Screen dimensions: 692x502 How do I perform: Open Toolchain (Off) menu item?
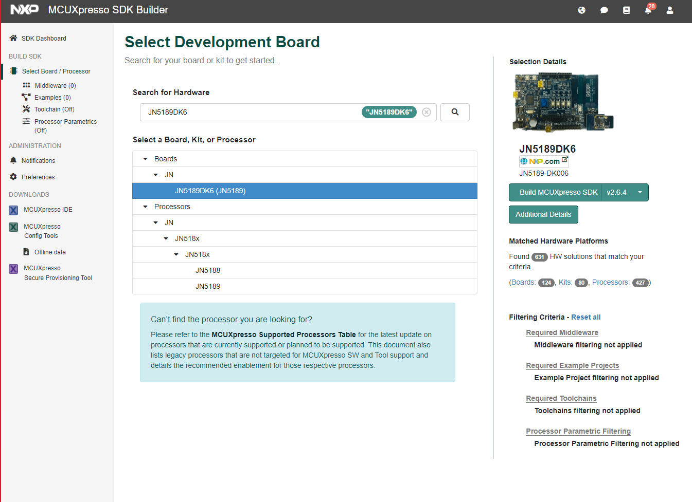tap(55, 109)
